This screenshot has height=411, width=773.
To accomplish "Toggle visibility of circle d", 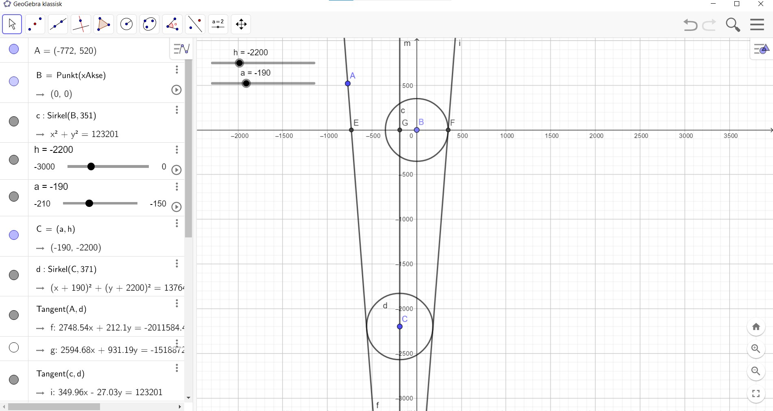I will tap(14, 275).
